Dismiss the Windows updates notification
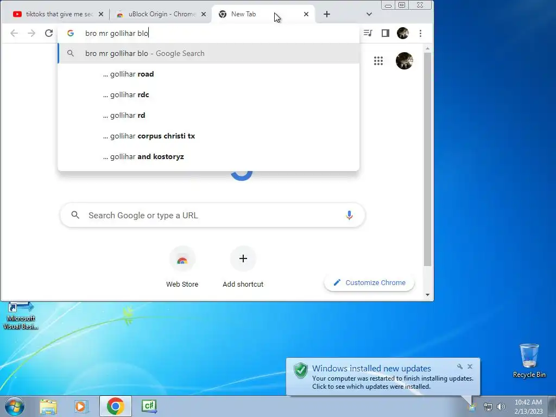The width and height of the screenshot is (556, 417). tap(470, 367)
